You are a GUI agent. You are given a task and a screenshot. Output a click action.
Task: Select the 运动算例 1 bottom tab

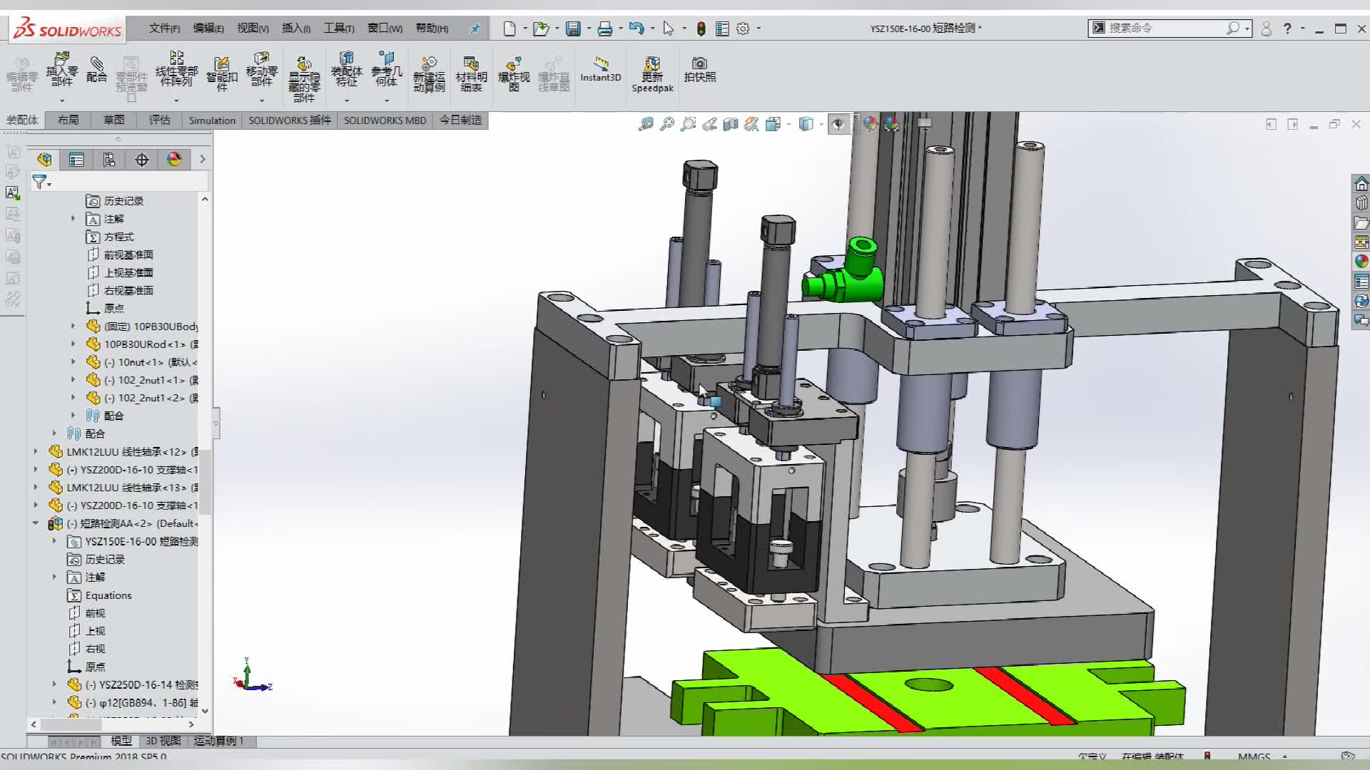[x=218, y=741]
